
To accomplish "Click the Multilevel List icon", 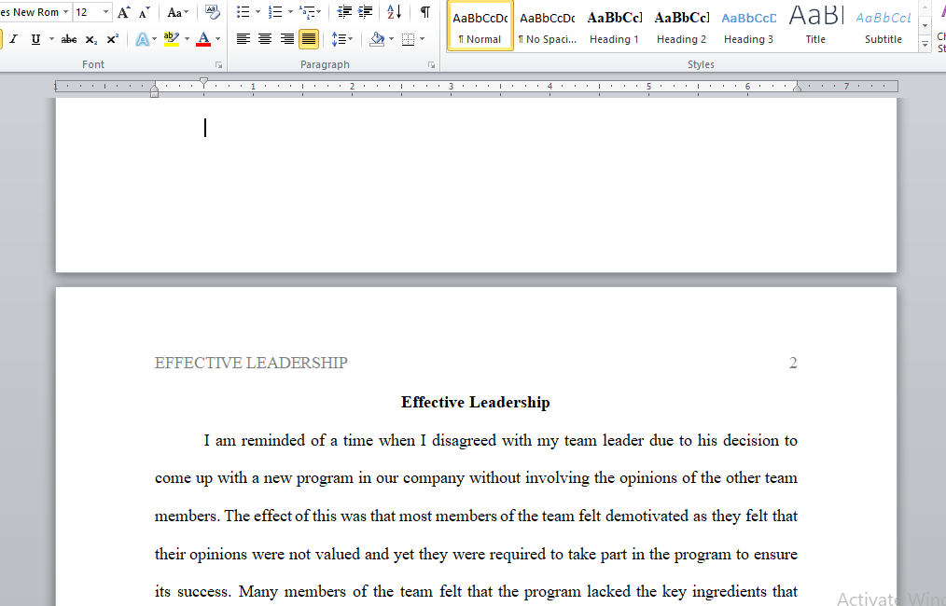I will pyautogui.click(x=308, y=12).
